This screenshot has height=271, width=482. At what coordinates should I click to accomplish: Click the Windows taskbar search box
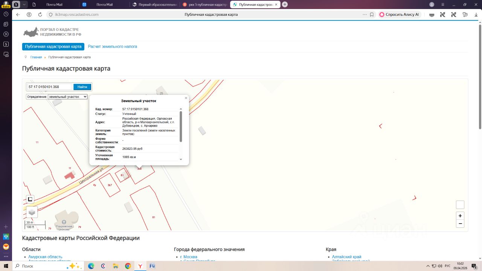(48, 266)
